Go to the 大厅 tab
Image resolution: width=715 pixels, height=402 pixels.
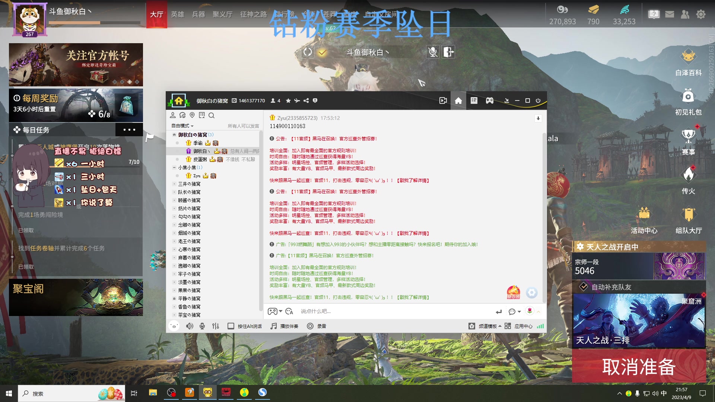point(157,14)
